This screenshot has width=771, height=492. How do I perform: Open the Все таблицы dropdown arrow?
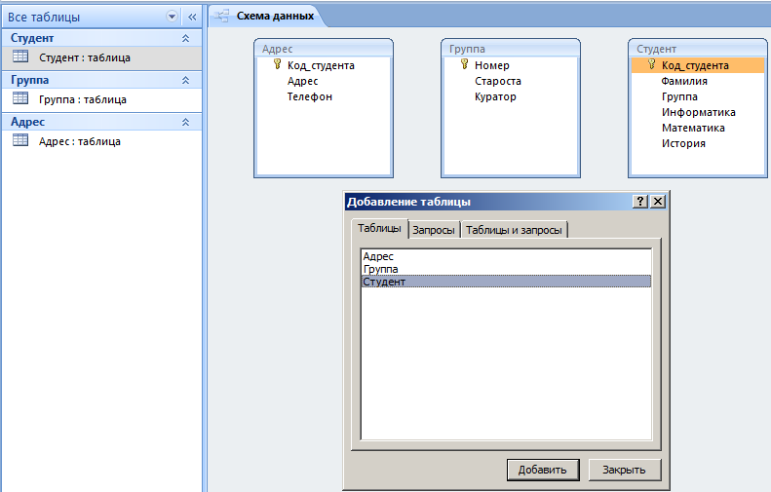(172, 17)
